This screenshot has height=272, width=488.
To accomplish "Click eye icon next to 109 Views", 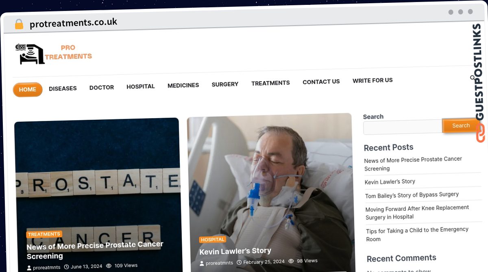I will (109, 266).
